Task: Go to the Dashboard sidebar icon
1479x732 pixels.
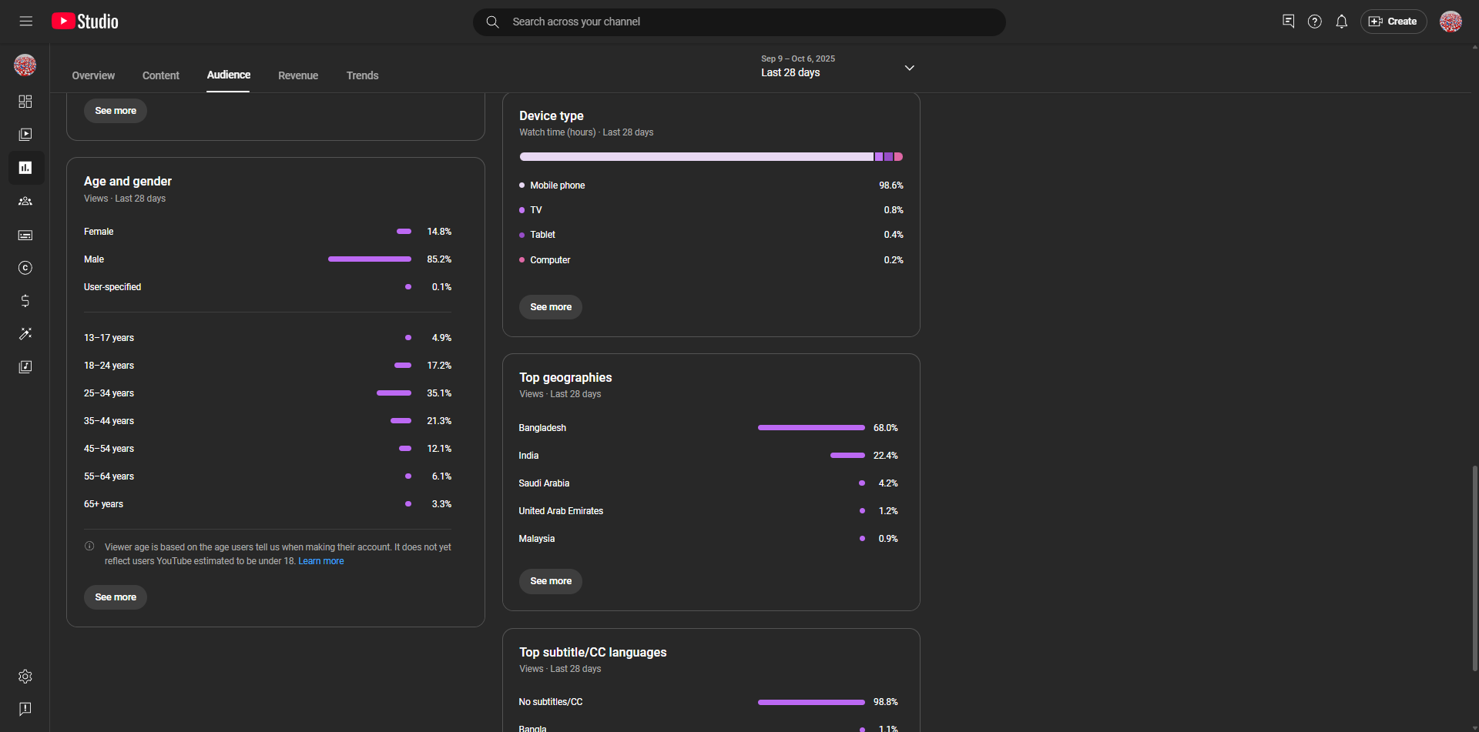Action: 25,102
